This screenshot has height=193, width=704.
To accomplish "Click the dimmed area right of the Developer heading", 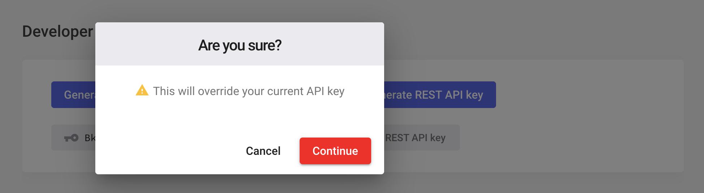I will tap(542, 31).
